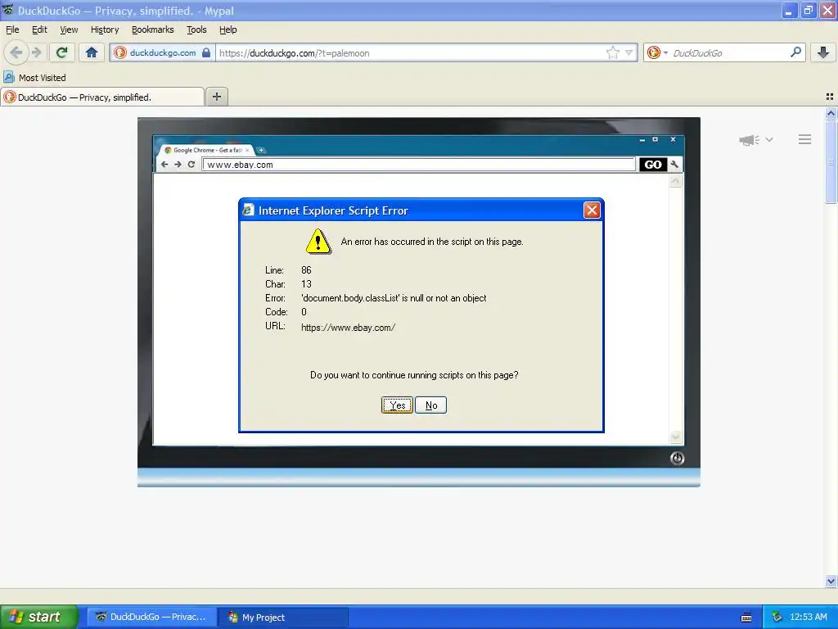Screen dimensions: 838x629
Task: Click the Most Visited label
Action: [x=43, y=78]
